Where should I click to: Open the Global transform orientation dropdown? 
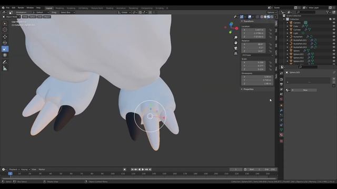pos(124,13)
